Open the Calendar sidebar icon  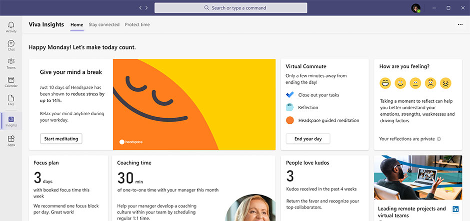(x=11, y=82)
